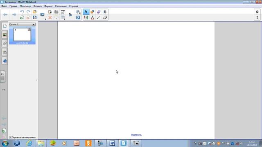This screenshot has height=147, width=262.
Task: Open Internet Explorer from taskbar
Action: tap(29, 143)
